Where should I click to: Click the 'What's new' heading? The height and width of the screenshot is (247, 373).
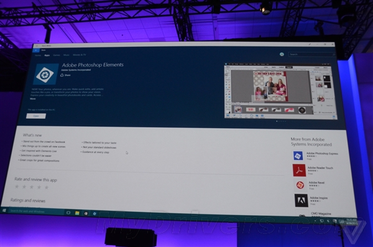(x=32, y=135)
